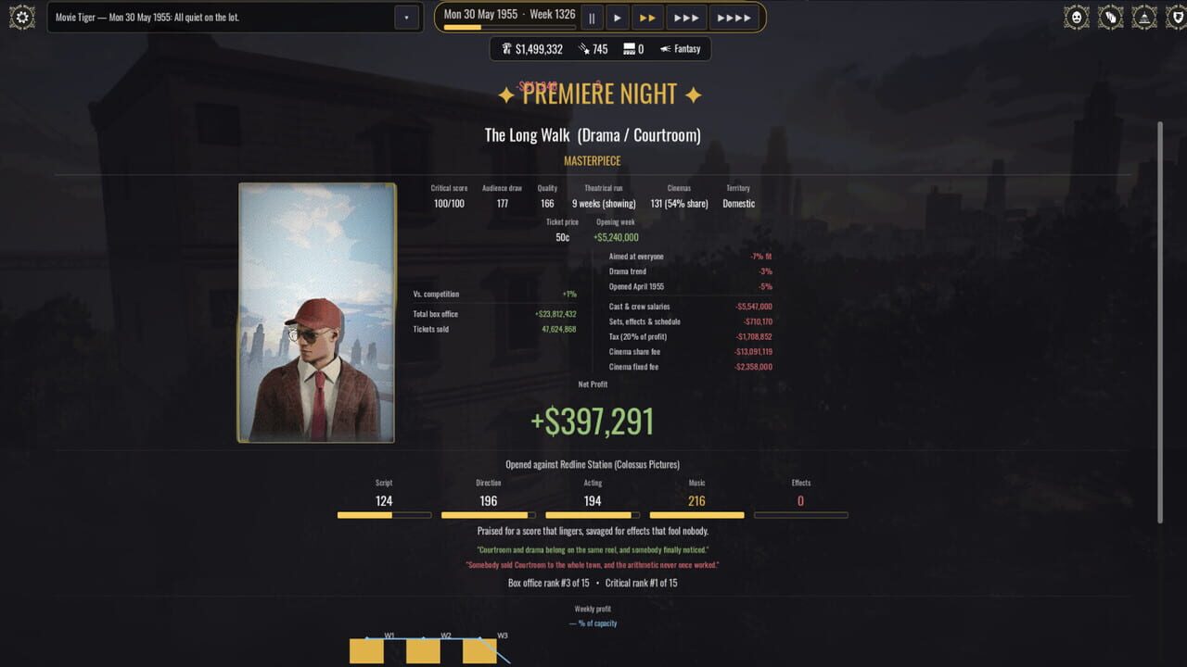
Task: Expand the Movie Tiger news dropdown
Action: click(406, 18)
